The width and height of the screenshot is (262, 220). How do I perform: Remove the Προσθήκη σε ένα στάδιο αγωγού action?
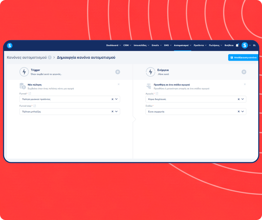pyautogui.click(x=245, y=84)
